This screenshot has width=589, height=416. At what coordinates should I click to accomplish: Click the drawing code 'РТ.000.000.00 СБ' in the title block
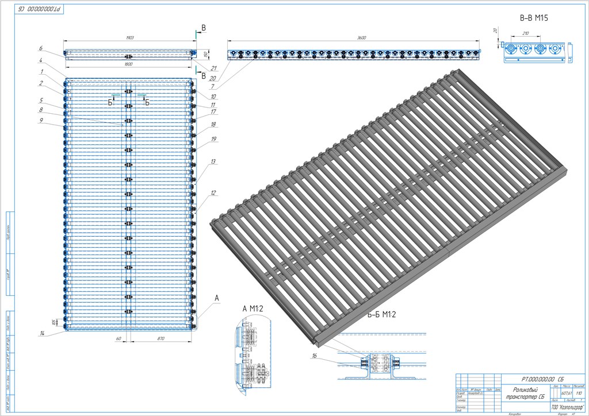[542, 379]
